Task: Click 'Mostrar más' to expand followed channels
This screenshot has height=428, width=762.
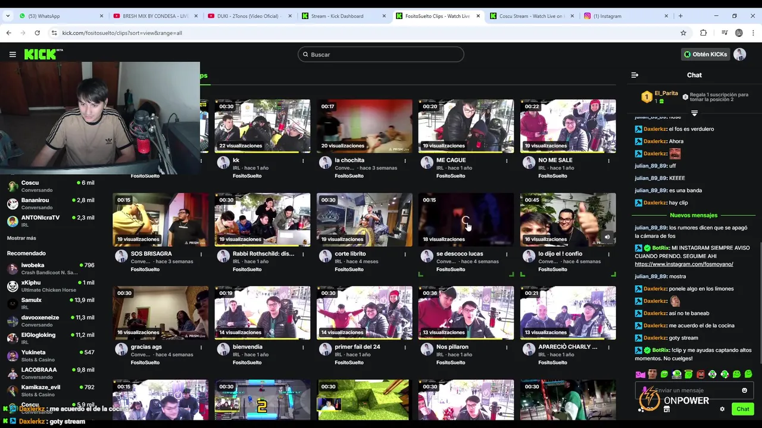Action: tap(21, 238)
